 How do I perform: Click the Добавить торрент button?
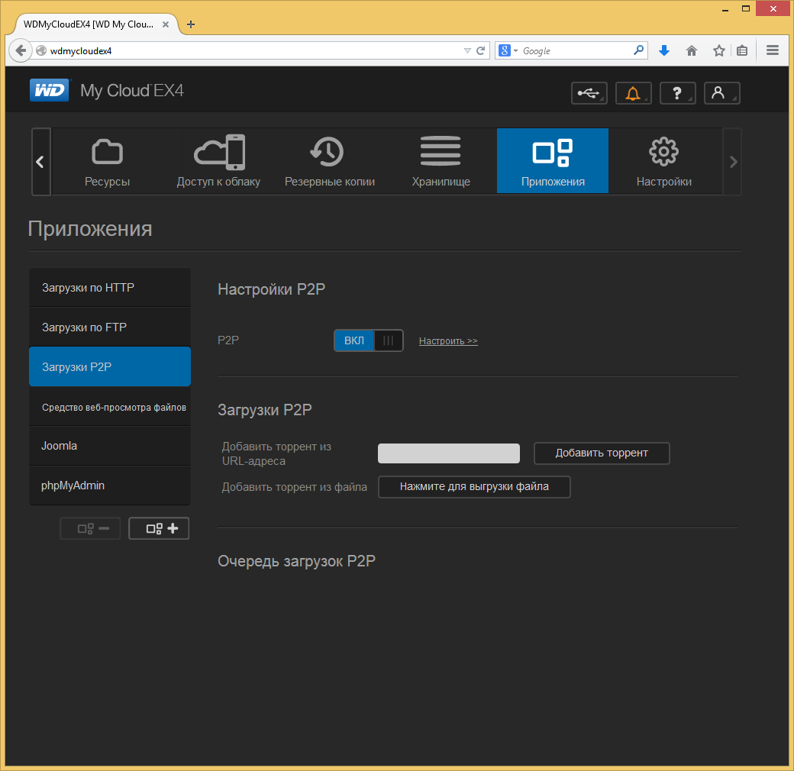(x=602, y=453)
